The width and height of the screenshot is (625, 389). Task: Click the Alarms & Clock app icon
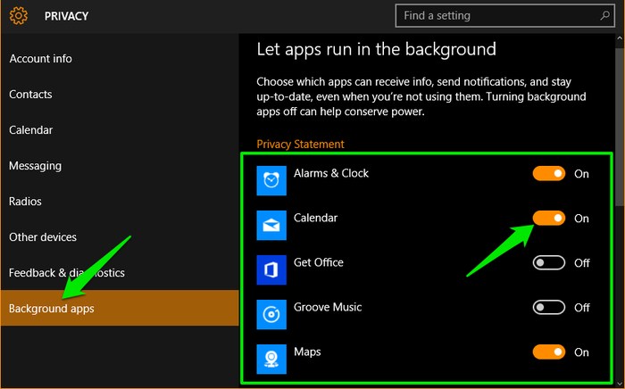point(271,180)
